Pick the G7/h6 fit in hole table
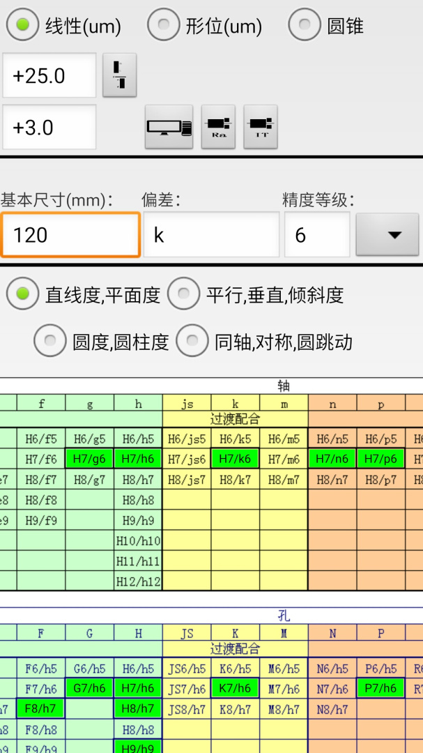 pyautogui.click(x=90, y=688)
